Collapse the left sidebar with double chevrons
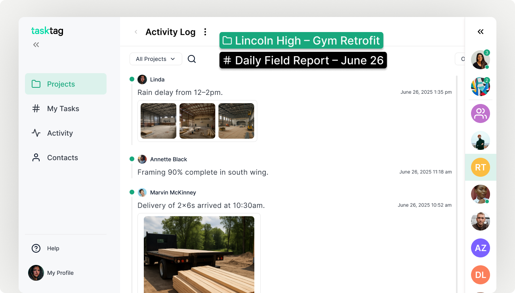 click(36, 44)
